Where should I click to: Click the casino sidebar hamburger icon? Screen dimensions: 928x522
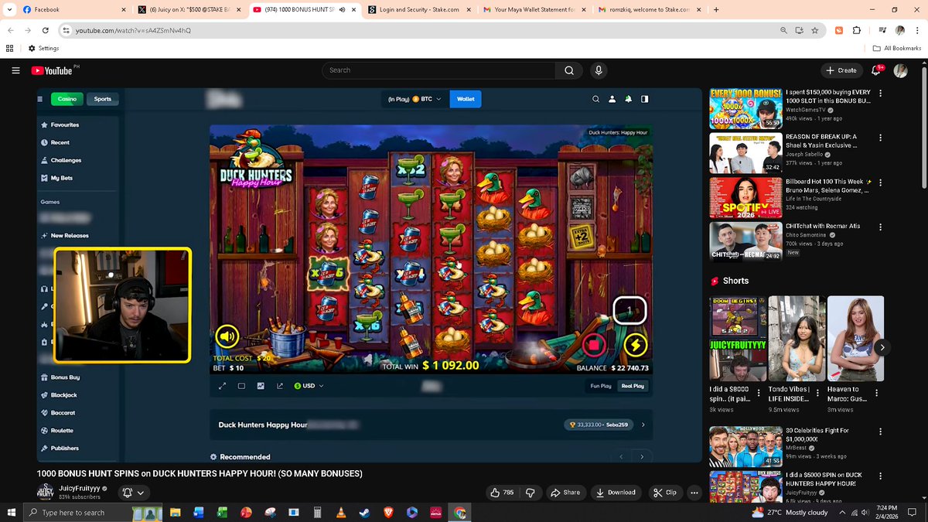(41, 99)
